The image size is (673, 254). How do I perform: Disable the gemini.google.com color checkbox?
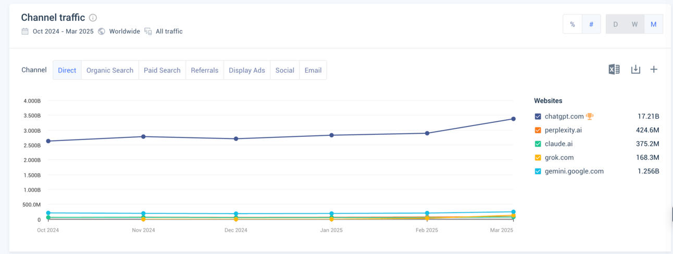point(538,171)
